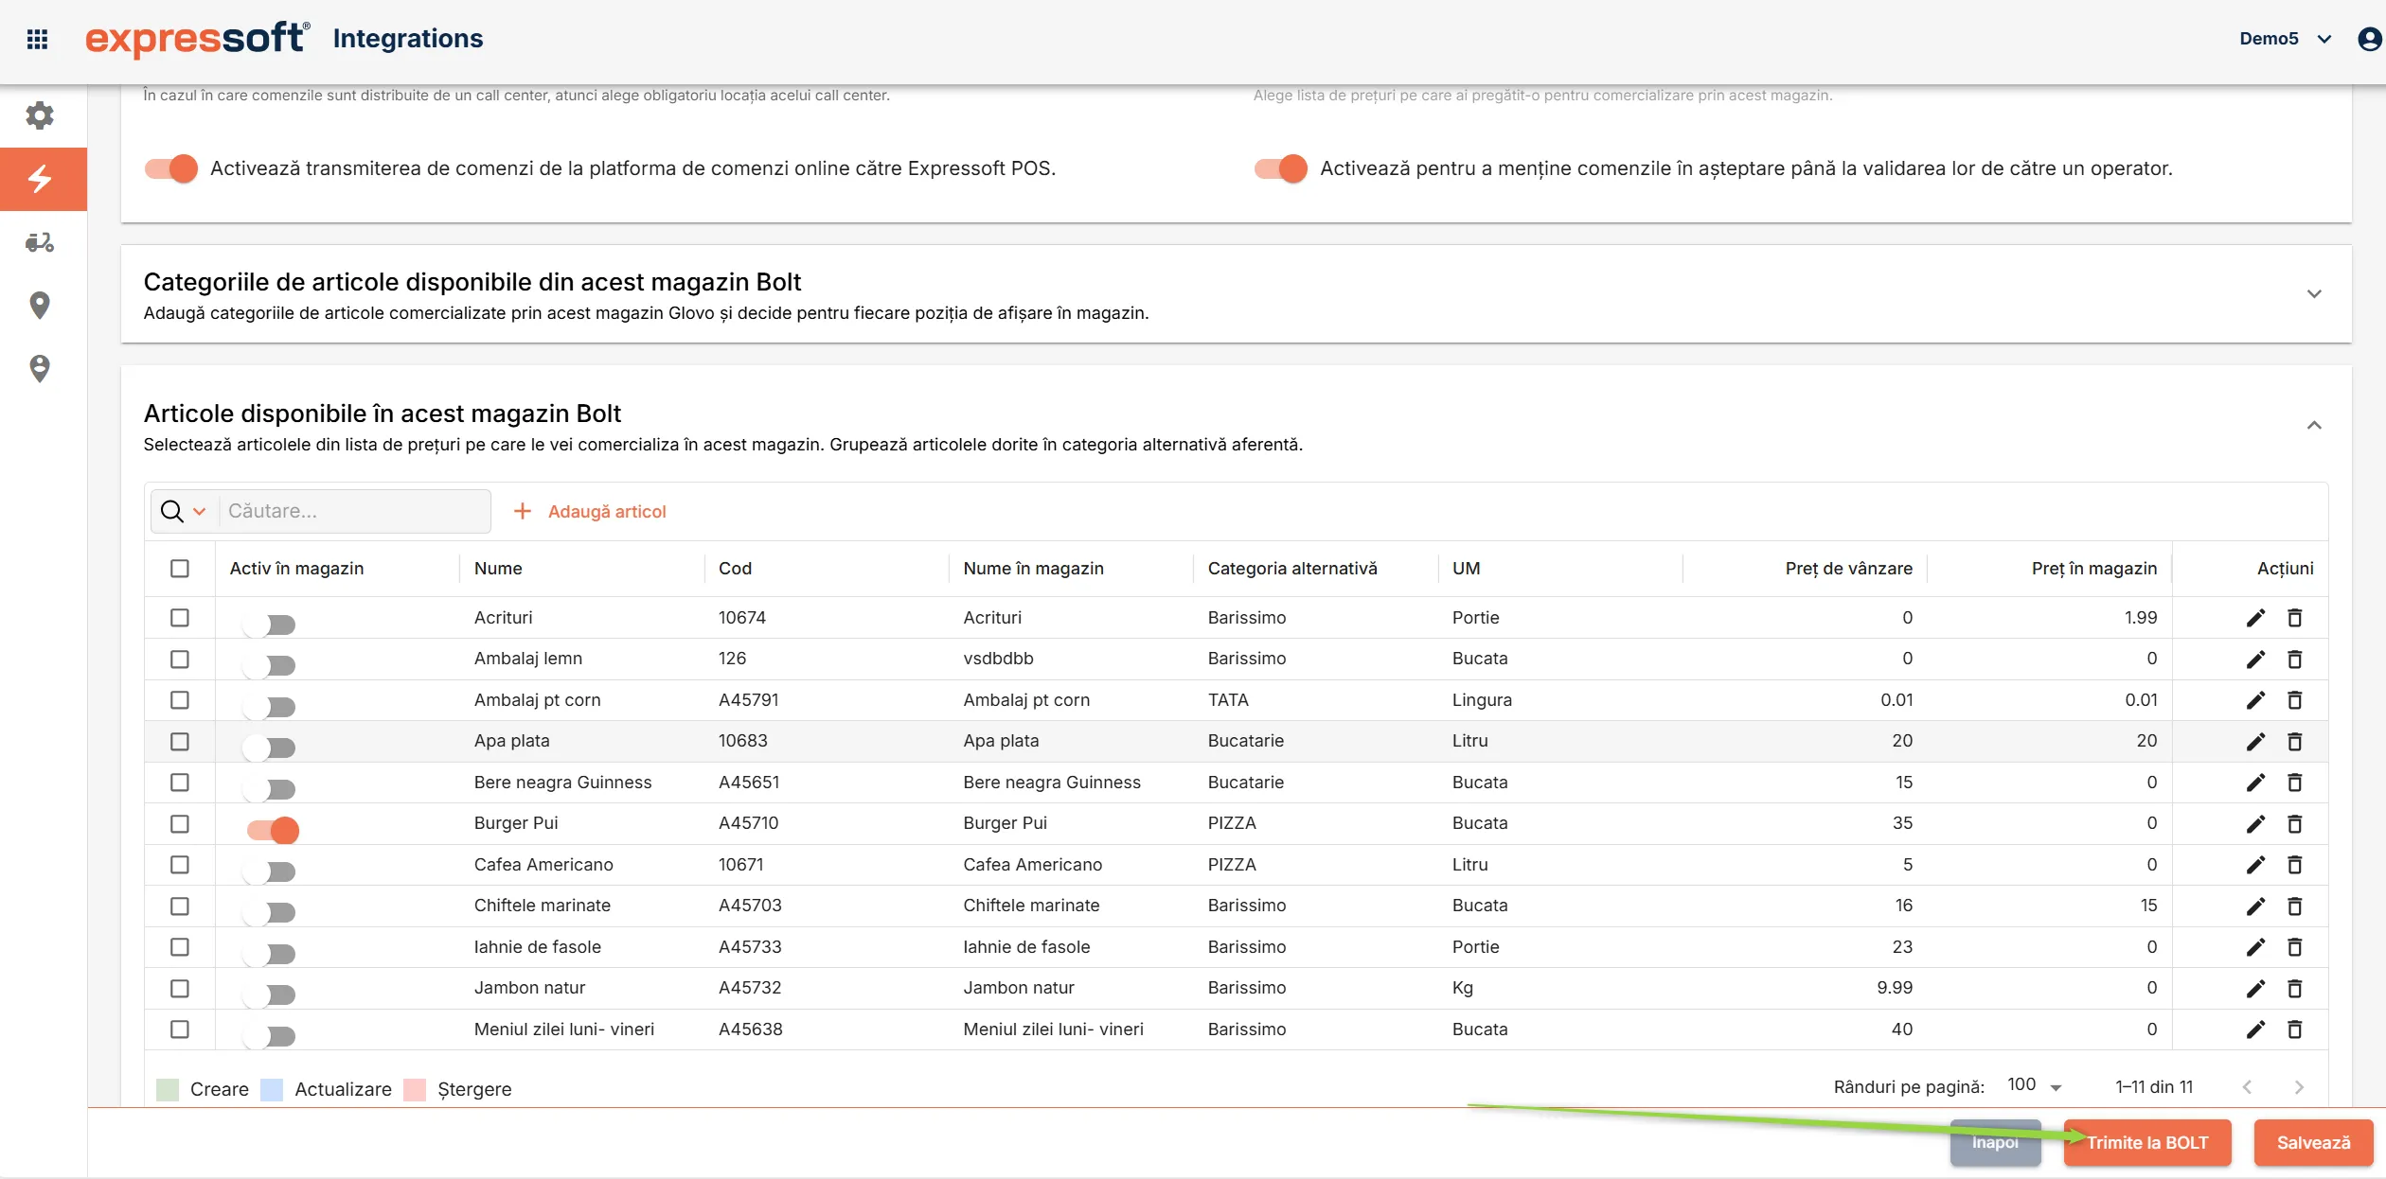This screenshot has width=2386, height=1179.
Task: Sort by the Nume column header
Action: (498, 568)
